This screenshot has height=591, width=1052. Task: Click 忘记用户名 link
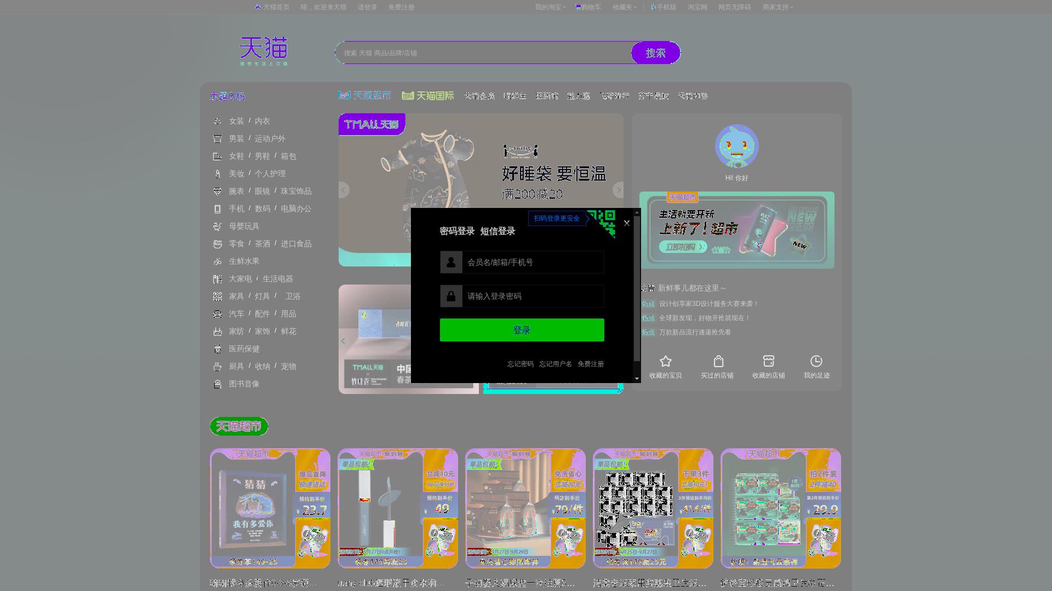(x=555, y=364)
